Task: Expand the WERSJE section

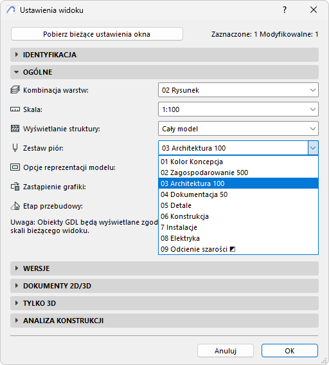Action: point(164,268)
